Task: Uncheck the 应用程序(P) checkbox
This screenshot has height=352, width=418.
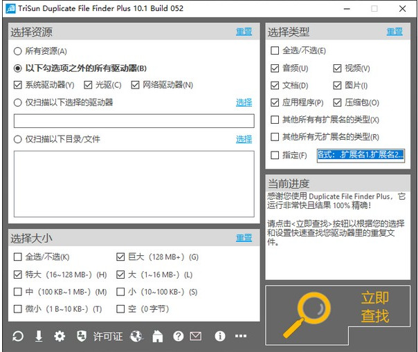Action: 275,102
